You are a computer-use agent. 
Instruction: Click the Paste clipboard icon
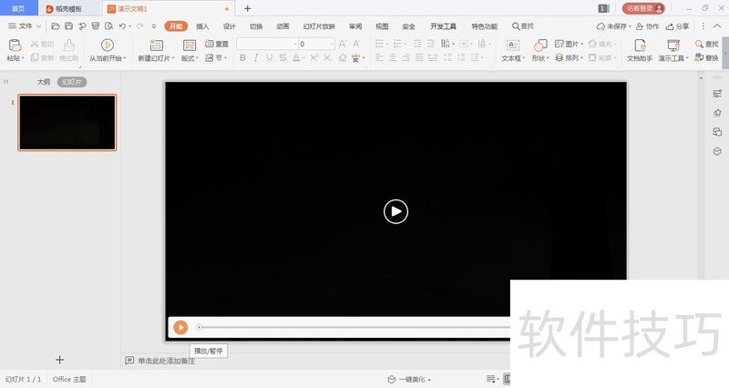click(x=15, y=45)
